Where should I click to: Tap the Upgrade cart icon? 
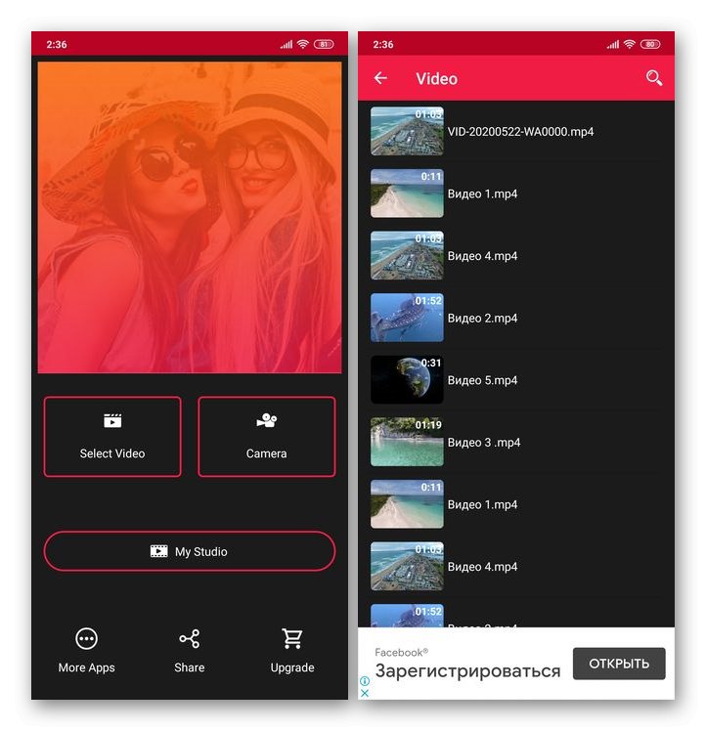coord(292,638)
